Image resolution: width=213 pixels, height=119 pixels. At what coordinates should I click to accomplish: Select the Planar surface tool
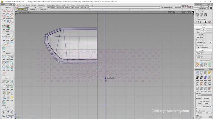pos(8,111)
